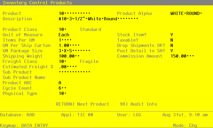Click the Shipping Weight label
The width and height of the screenshot is (213, 128).
coord(23,56)
